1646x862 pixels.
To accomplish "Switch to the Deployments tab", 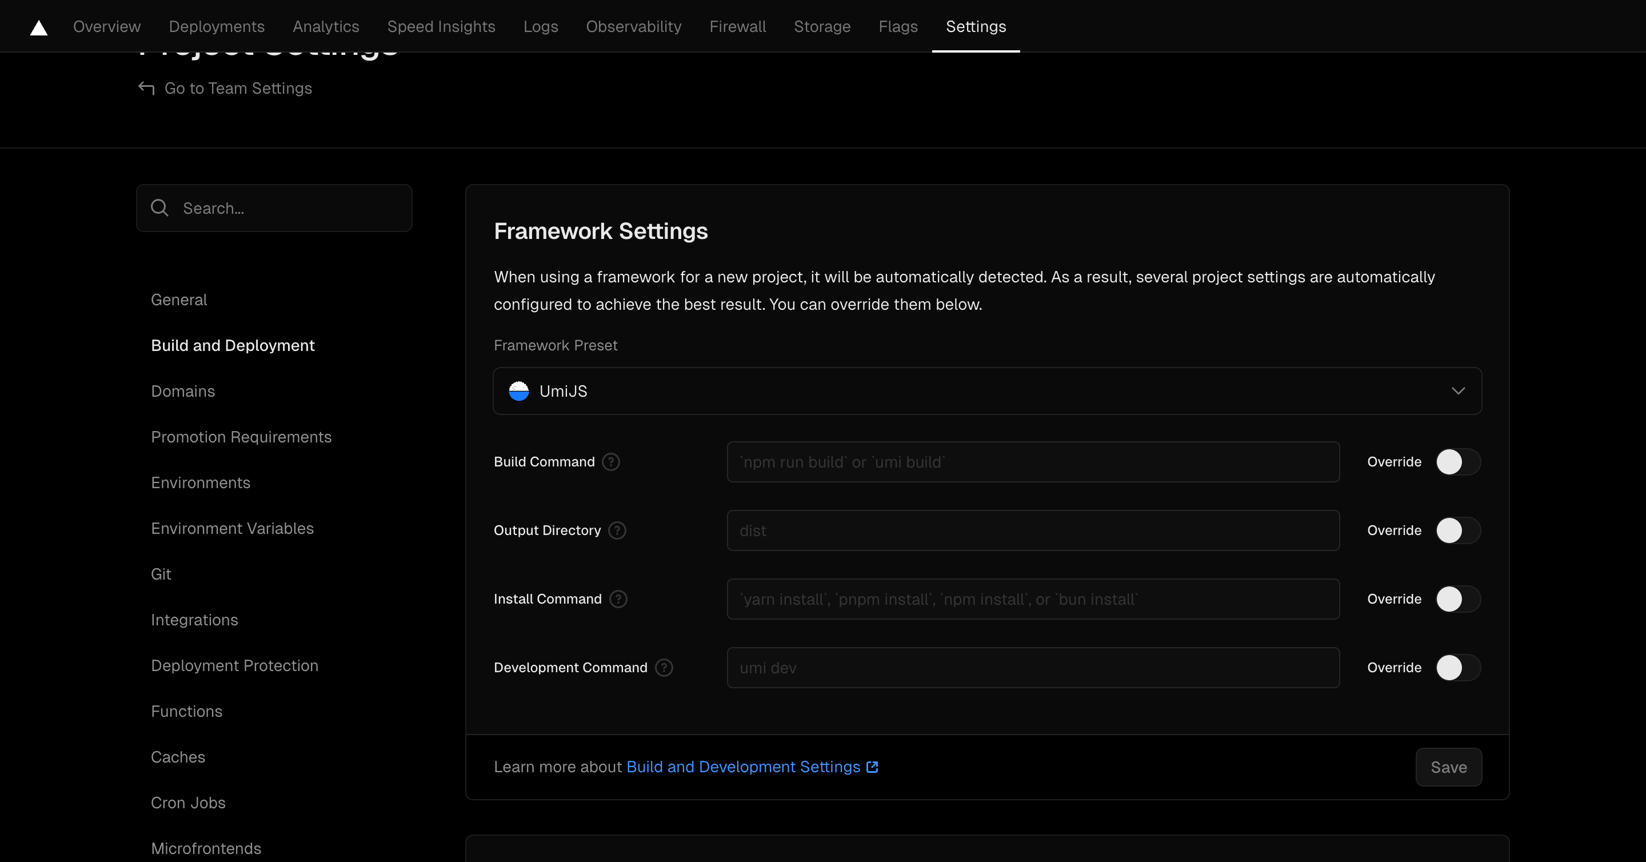I will click(217, 27).
